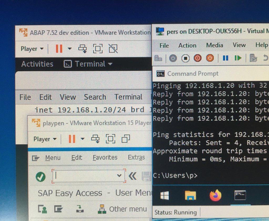The image size is (269, 221).
Task: Click red Shut Down icon in Hyper-V
Action: point(198,58)
